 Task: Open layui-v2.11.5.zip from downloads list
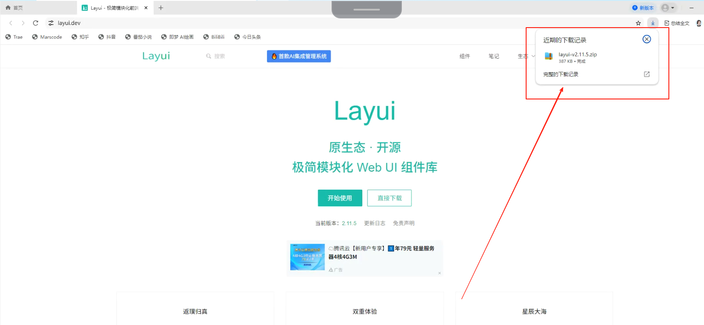tap(578, 55)
